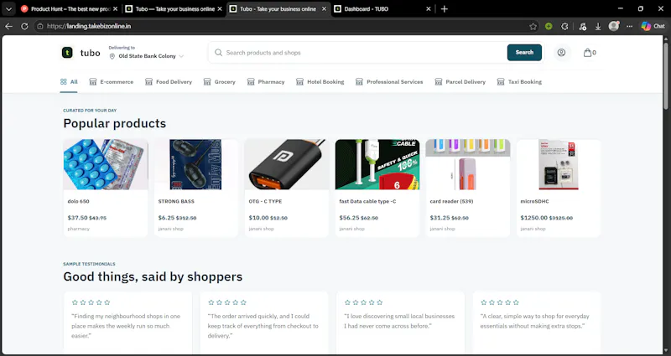
Task: Click the order arrived quickly testimonial
Action: [x=264, y=322]
